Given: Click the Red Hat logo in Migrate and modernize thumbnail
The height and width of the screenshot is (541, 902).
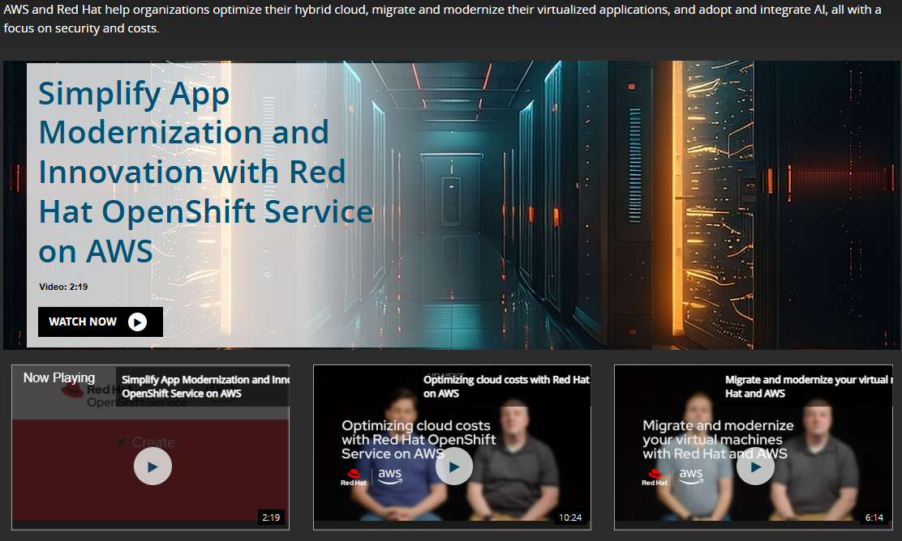Looking at the screenshot, I should pos(655,478).
